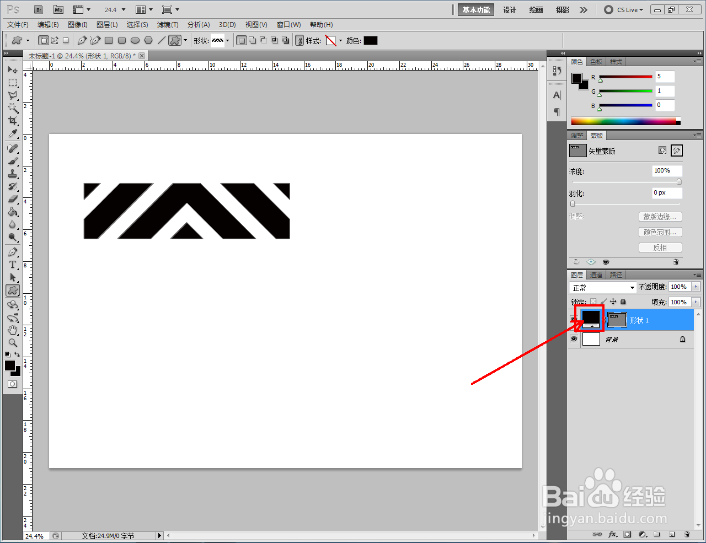The image size is (706, 543).
Task: Select the Brush tool
Action: point(13,161)
